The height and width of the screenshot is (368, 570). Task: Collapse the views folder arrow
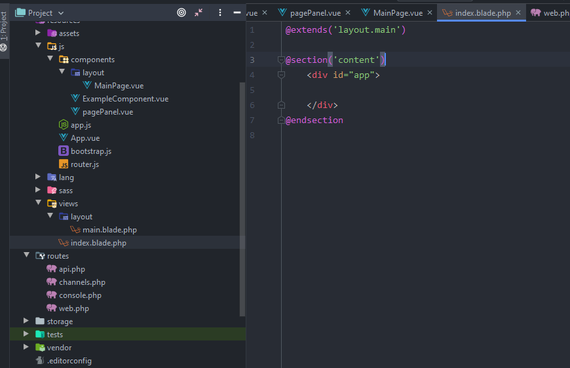click(39, 203)
